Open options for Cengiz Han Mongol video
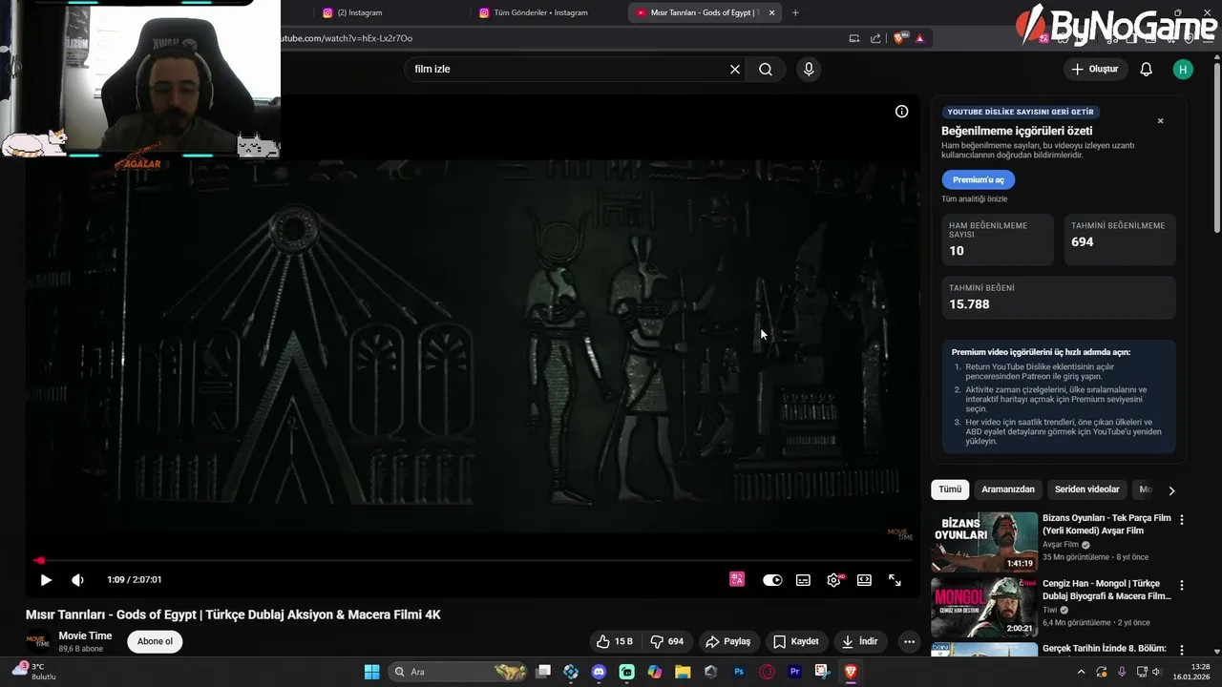The image size is (1222, 687). 1182,585
